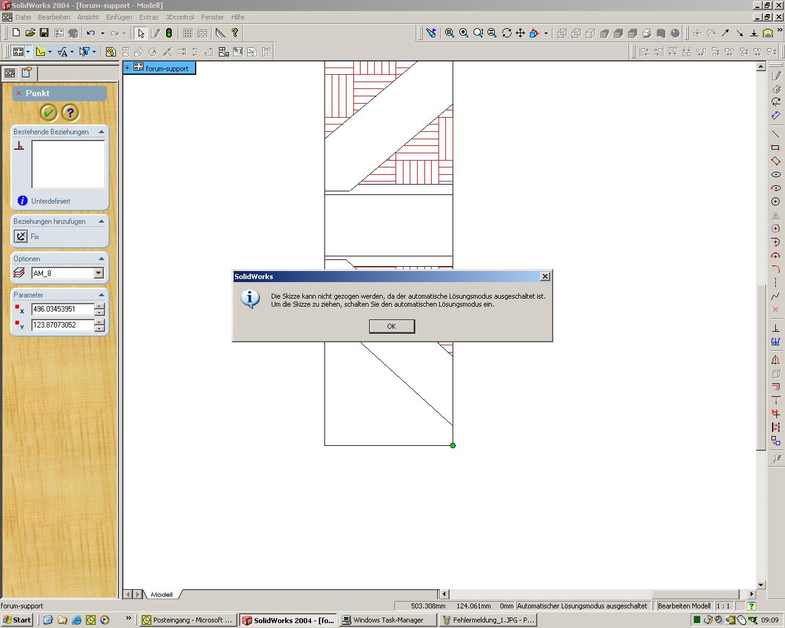
Task: Click the Mirror entities sketch icon
Action: [776, 360]
